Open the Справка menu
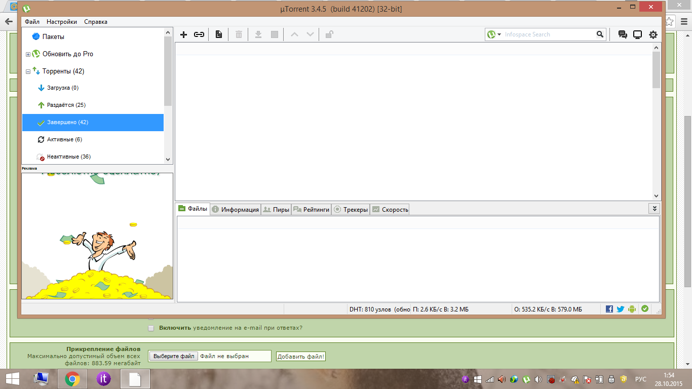 (x=96, y=22)
